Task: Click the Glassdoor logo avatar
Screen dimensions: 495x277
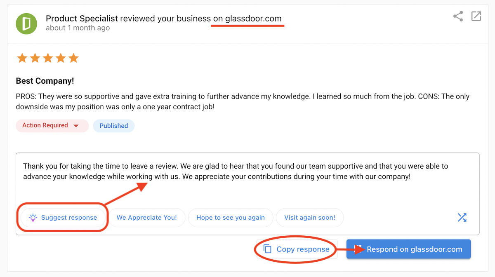Action: 26,23
